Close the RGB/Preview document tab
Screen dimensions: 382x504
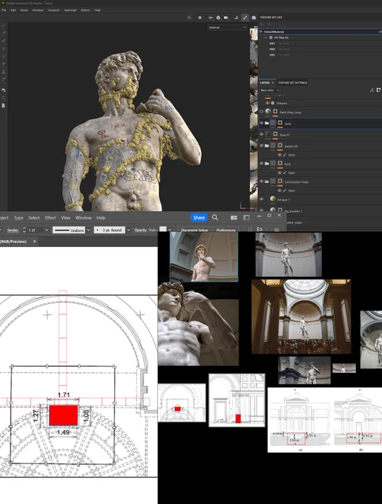[34, 241]
